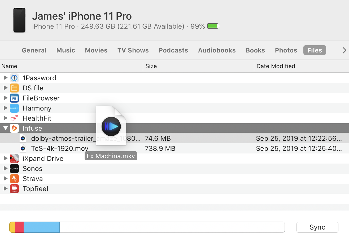This screenshot has width=349, height=242.
Task: Click the Ex Machina.mkv drag label
Action: pos(111,156)
